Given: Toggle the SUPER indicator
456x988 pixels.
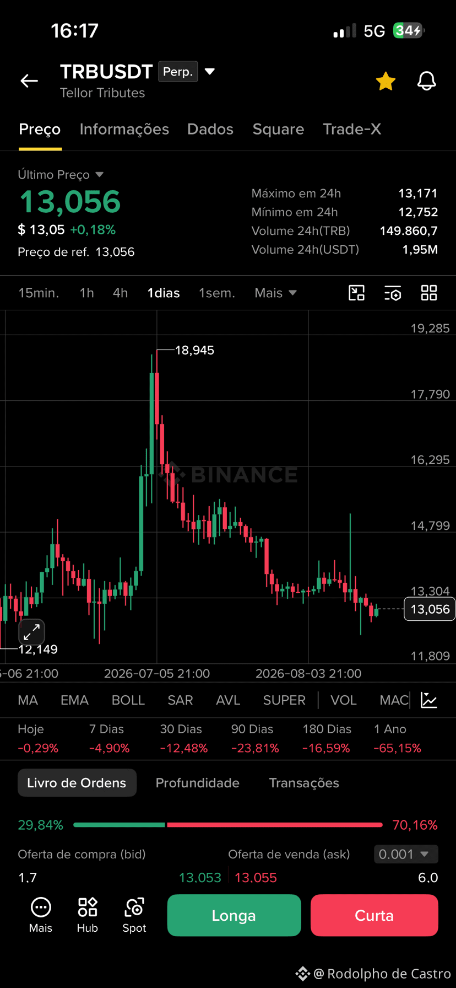Looking at the screenshot, I should pos(284,700).
